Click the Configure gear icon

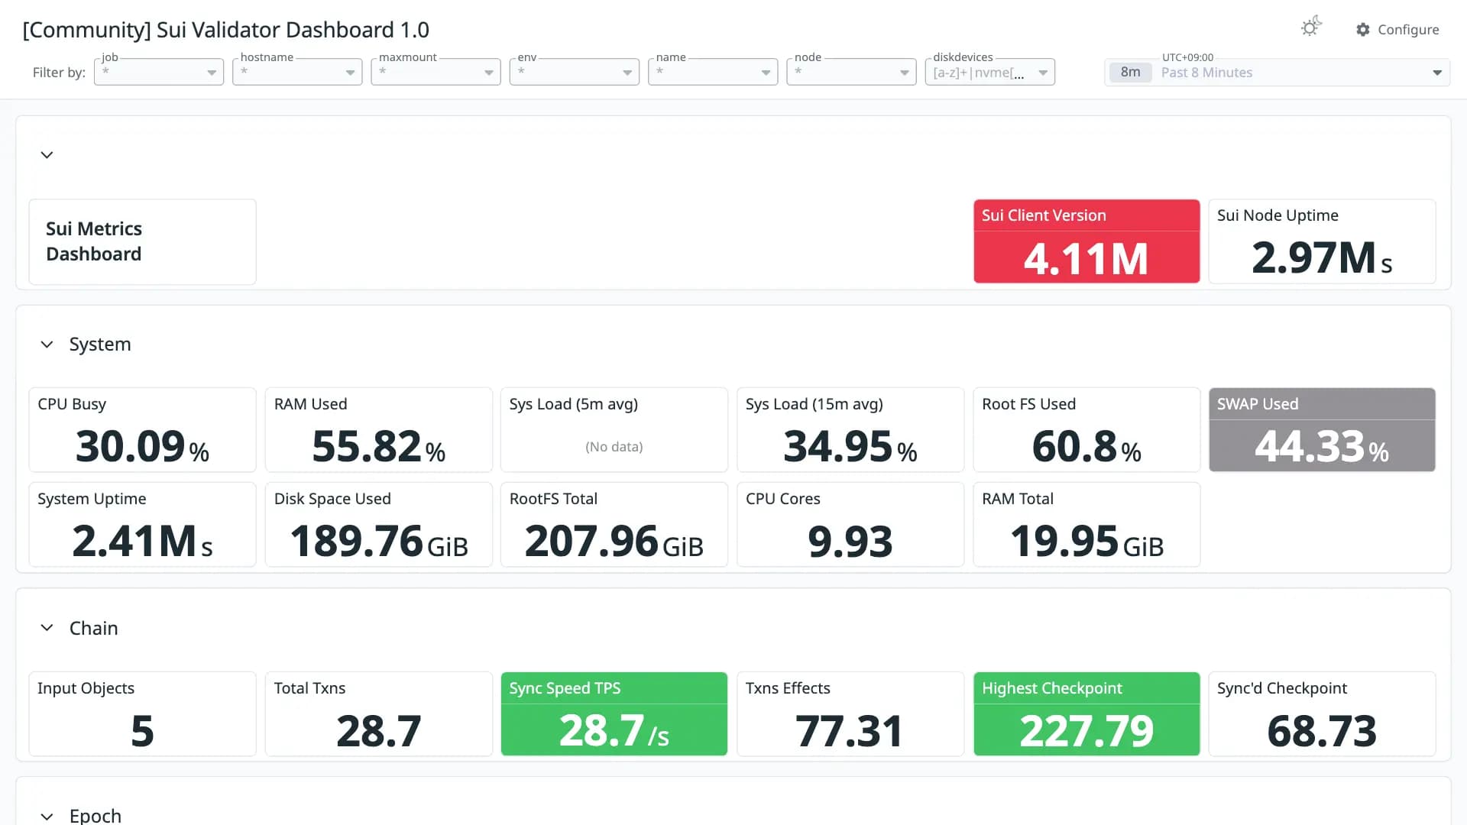(x=1363, y=30)
